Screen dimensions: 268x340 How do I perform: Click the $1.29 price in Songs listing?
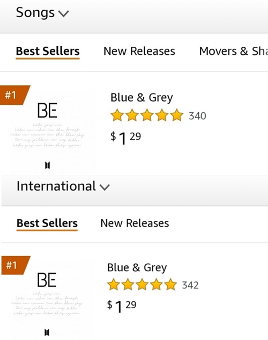coord(125,138)
